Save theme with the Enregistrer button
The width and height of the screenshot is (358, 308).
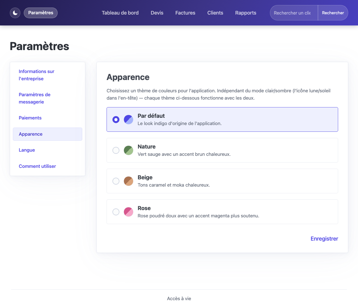pos(324,239)
